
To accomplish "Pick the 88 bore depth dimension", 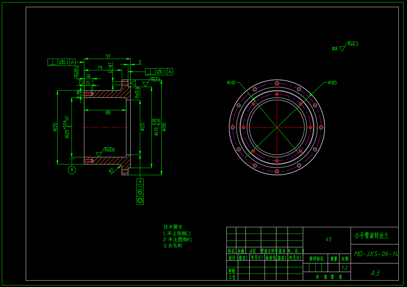I will [x=108, y=113].
